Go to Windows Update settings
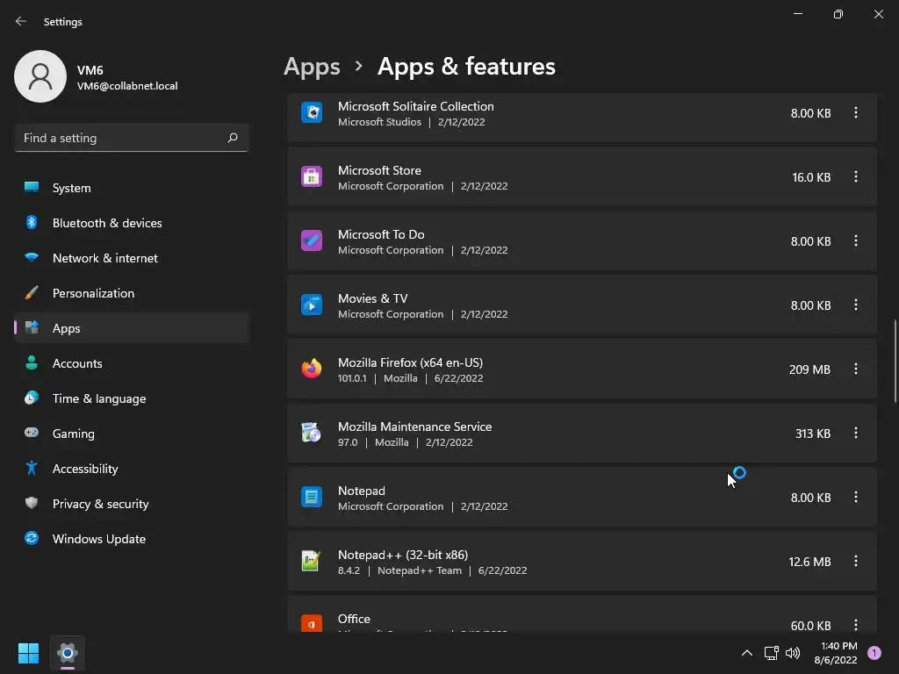Screen dimensions: 899x674 (x=98, y=539)
